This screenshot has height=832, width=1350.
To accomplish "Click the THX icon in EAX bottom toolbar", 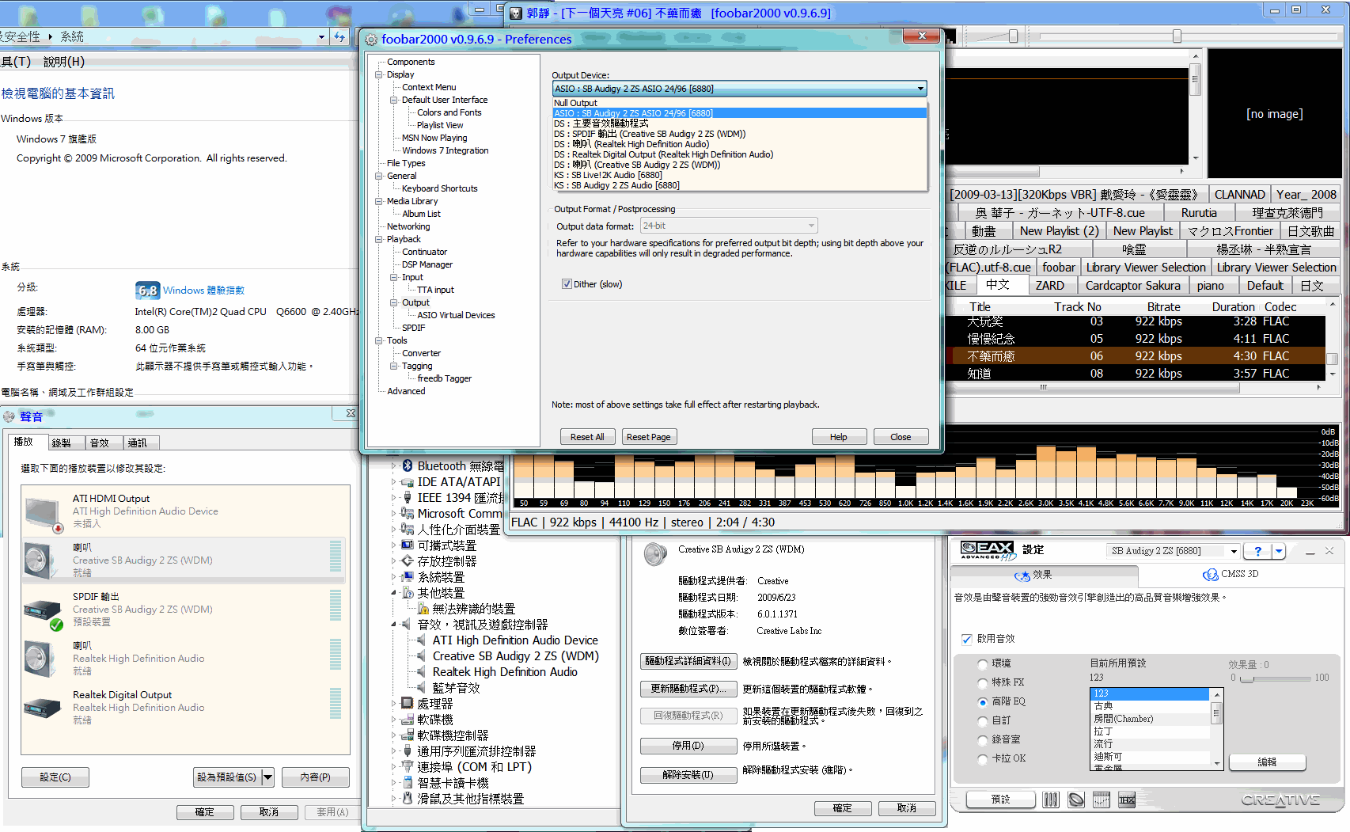I will pyautogui.click(x=1127, y=800).
